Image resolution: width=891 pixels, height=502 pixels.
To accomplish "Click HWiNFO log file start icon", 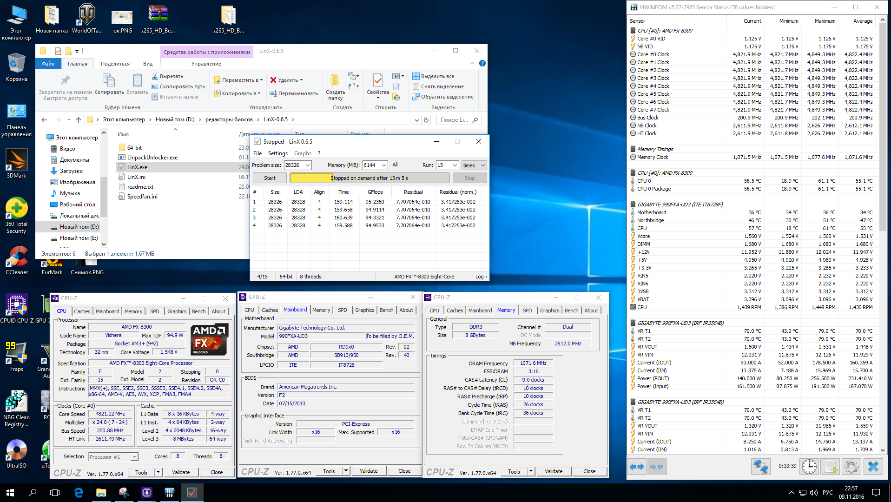I will tap(831, 466).
